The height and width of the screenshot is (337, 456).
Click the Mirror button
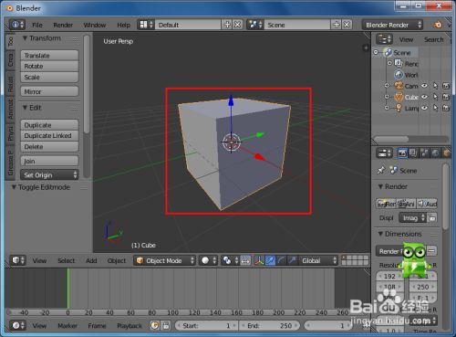pos(49,91)
